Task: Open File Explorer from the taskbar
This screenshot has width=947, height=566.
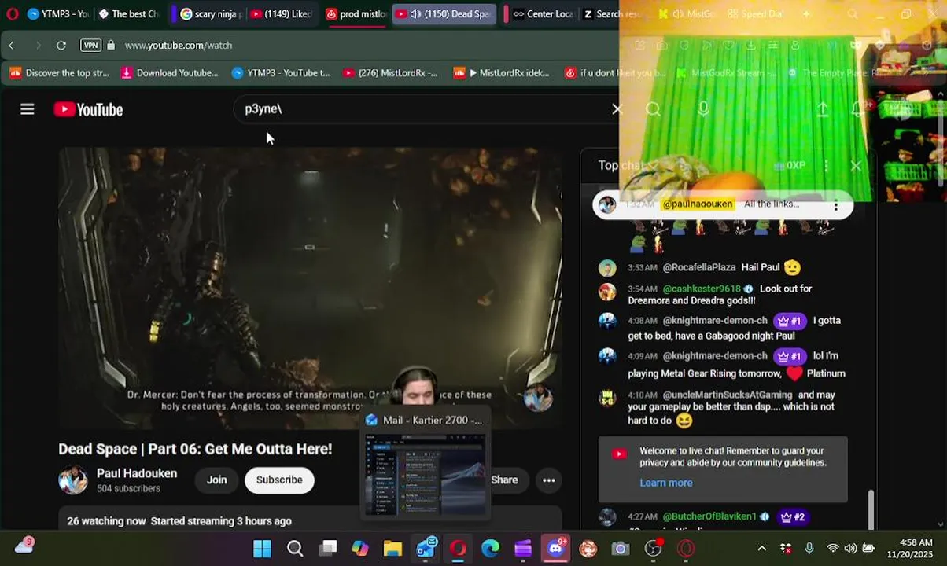Action: click(x=392, y=548)
